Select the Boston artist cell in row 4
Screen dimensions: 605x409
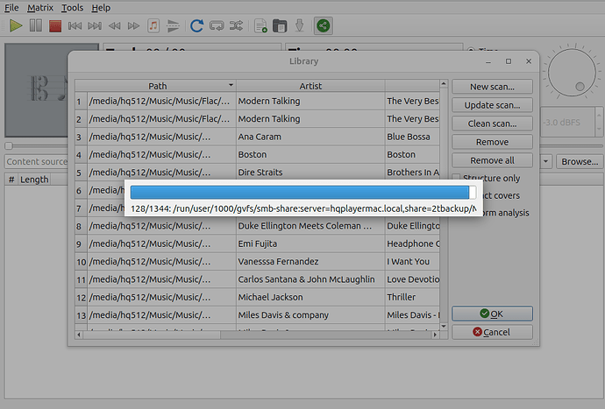pos(310,155)
